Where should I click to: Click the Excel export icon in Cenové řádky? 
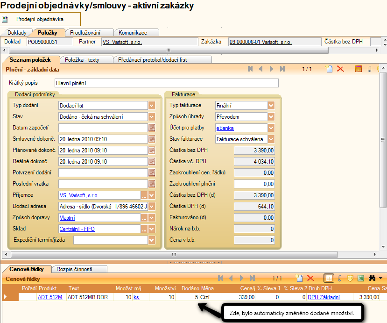361,278
